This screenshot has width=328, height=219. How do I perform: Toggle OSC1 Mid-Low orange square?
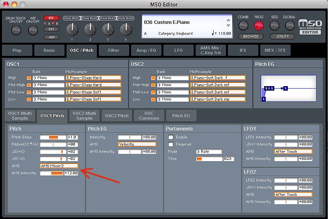(x=29, y=92)
